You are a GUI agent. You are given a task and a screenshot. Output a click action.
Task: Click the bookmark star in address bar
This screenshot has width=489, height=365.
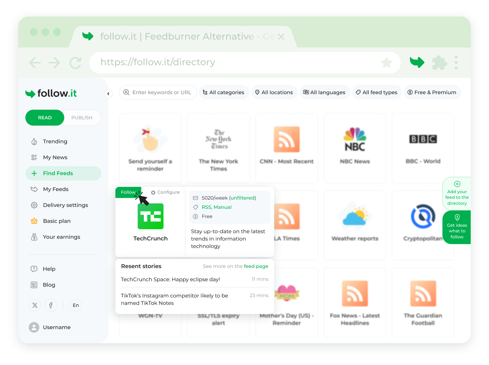pyautogui.click(x=387, y=63)
